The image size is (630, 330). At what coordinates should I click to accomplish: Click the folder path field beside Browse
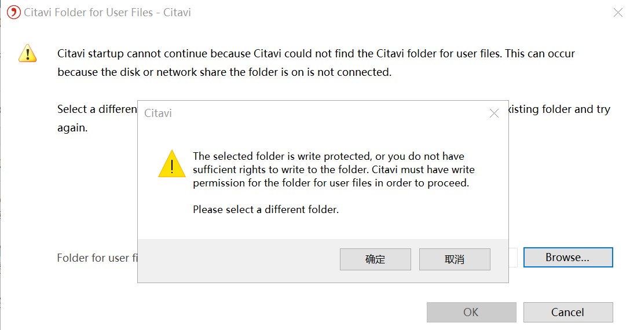point(512,258)
